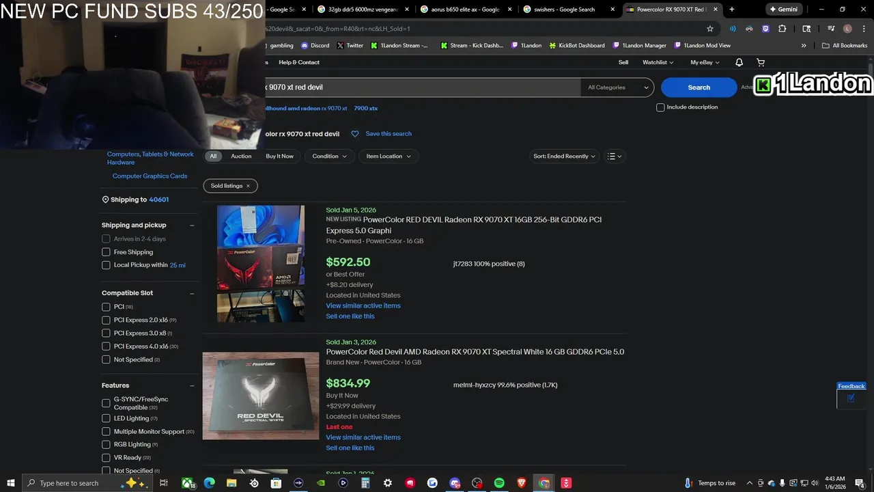Image resolution: width=874 pixels, height=492 pixels.
Task: Open the list view options dropdown
Action: [615, 156]
